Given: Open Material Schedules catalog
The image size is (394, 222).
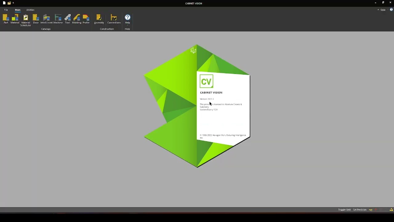Looking at the screenshot, I should point(26,20).
